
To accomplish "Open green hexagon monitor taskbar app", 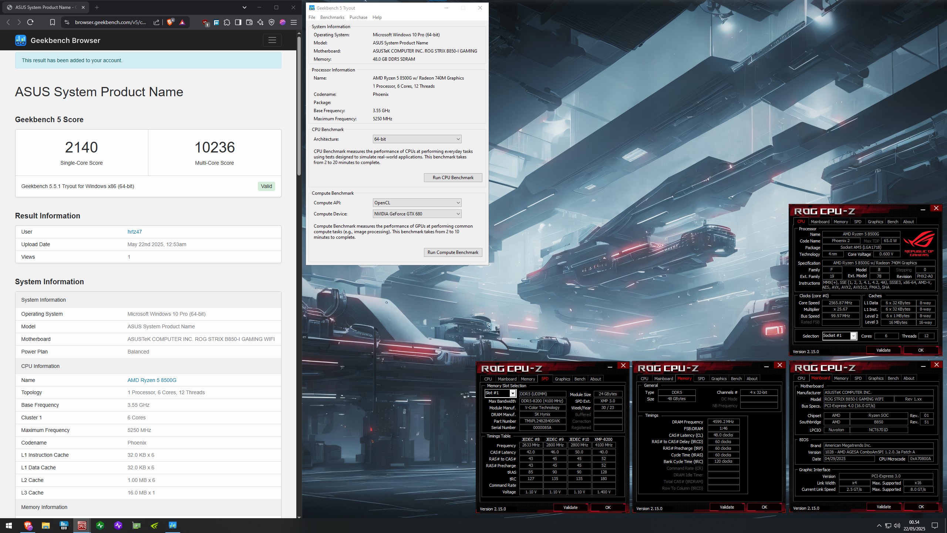I will pos(100,525).
